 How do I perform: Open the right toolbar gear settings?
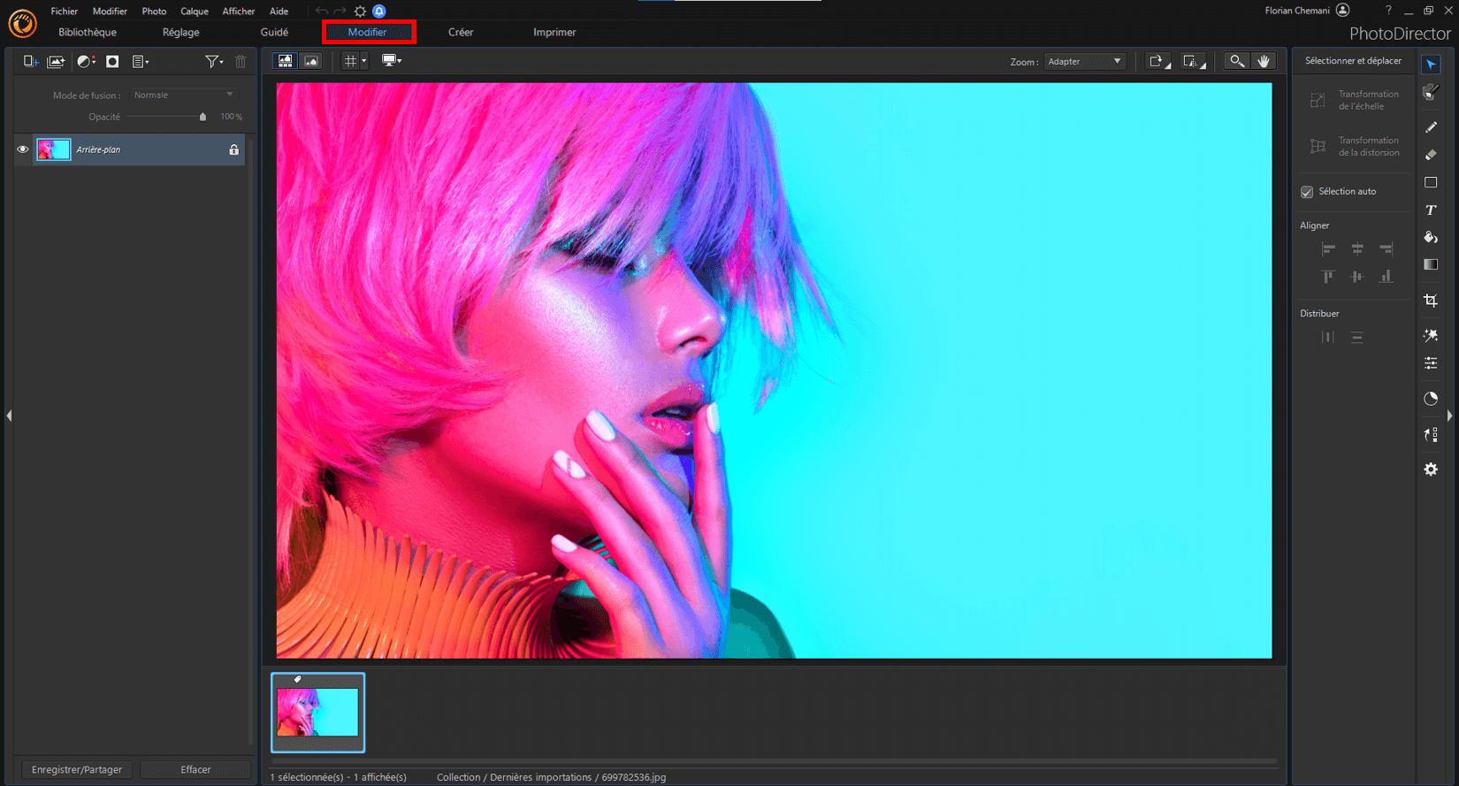(x=1431, y=469)
